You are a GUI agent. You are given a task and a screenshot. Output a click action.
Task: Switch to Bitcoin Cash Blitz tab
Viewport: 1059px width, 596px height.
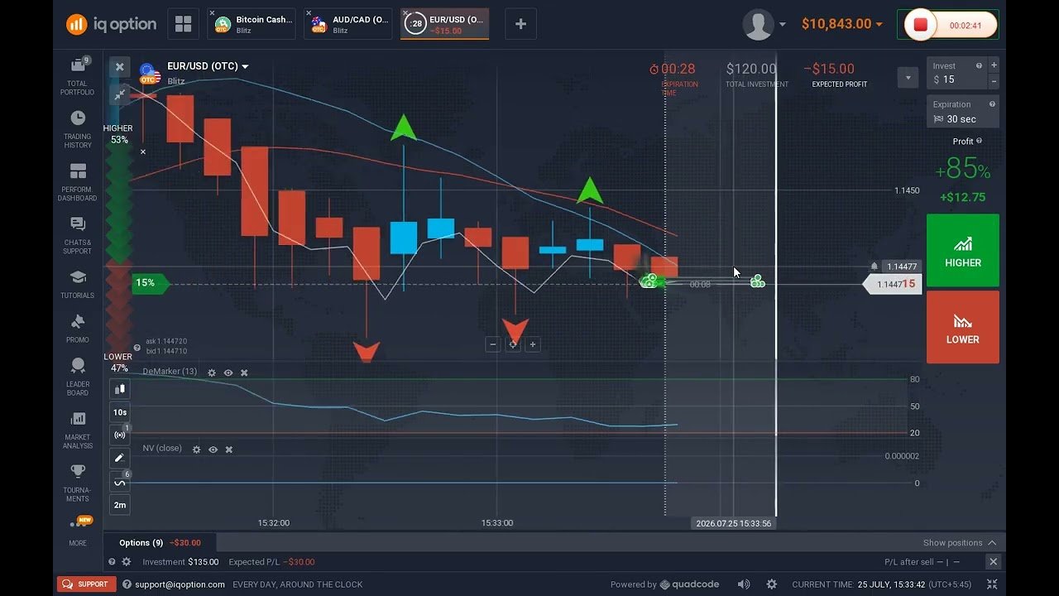pos(252,25)
